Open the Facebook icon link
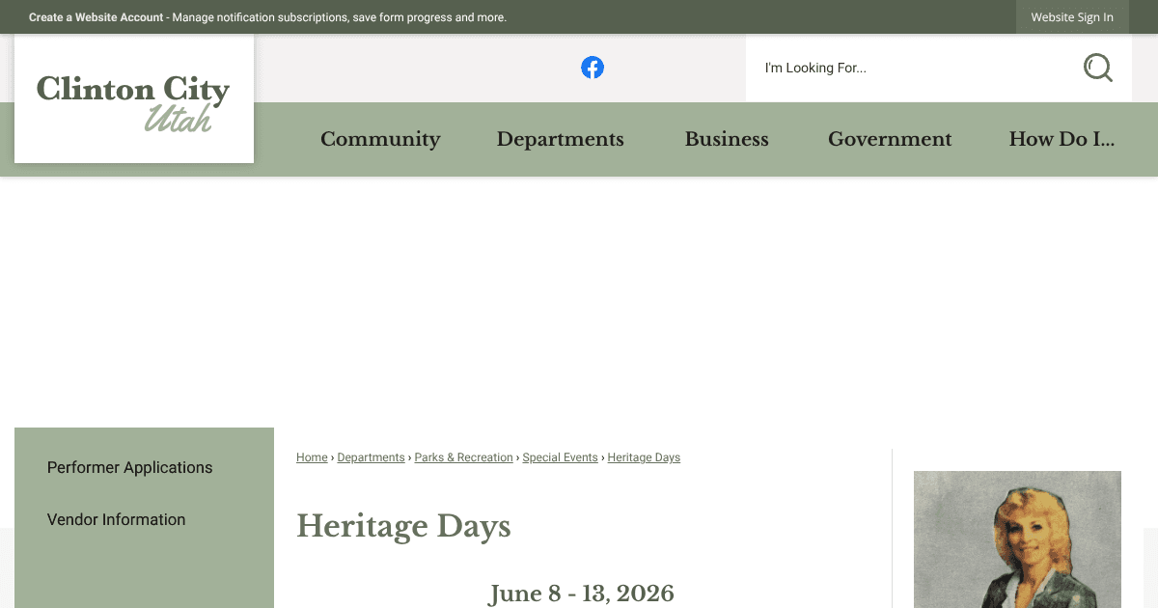The width and height of the screenshot is (1158, 608). [593, 68]
